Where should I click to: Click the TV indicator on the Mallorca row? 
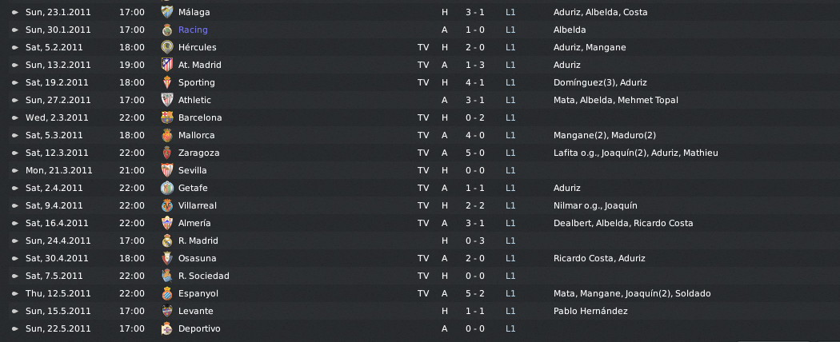coord(423,135)
